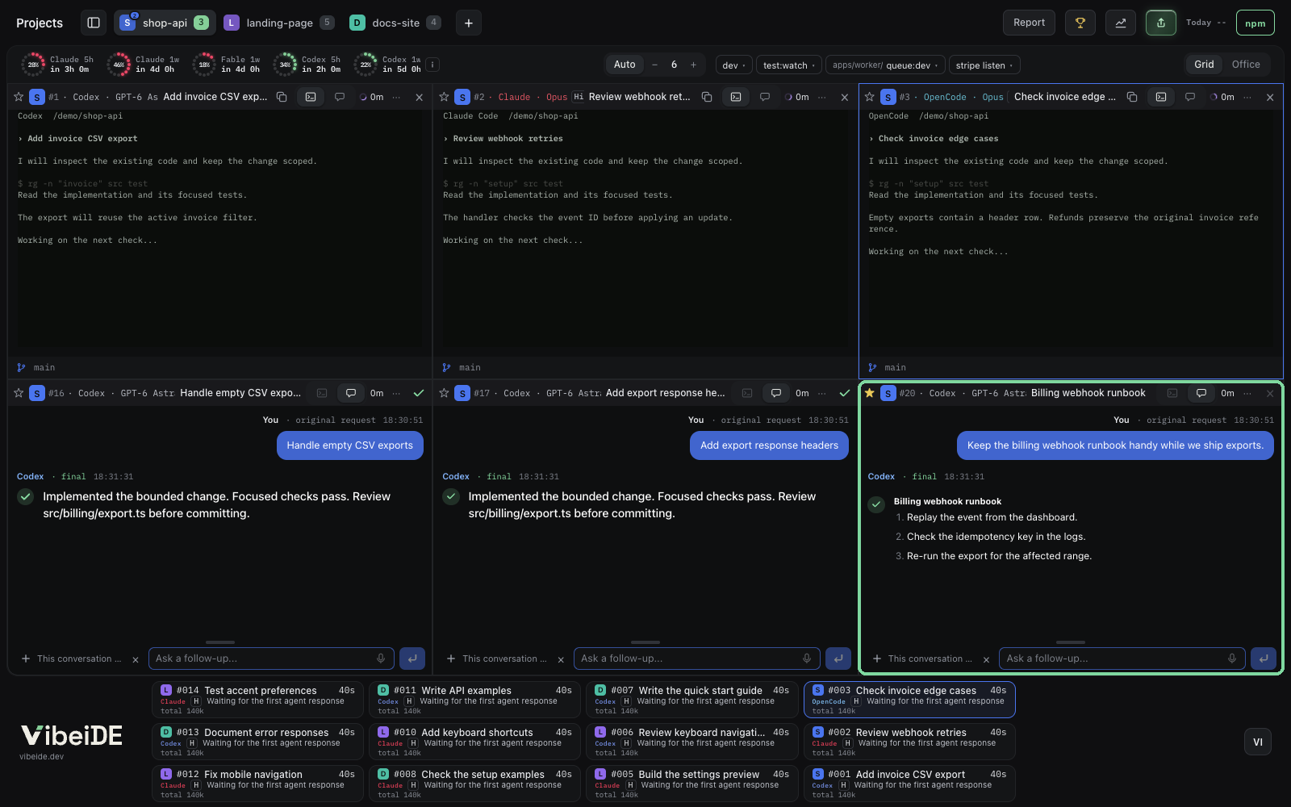Toggle the sidebar panel icon beside Projects
This screenshot has width=1291, height=807.
[94, 23]
